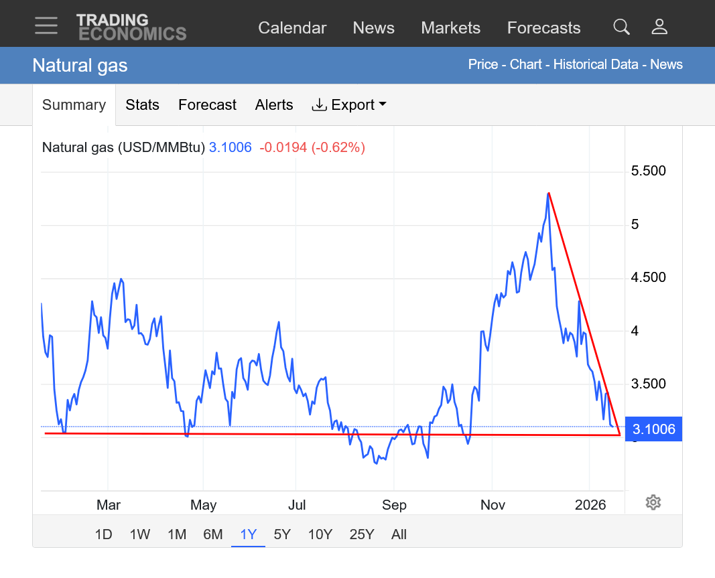Select the Alerts tab

(274, 105)
